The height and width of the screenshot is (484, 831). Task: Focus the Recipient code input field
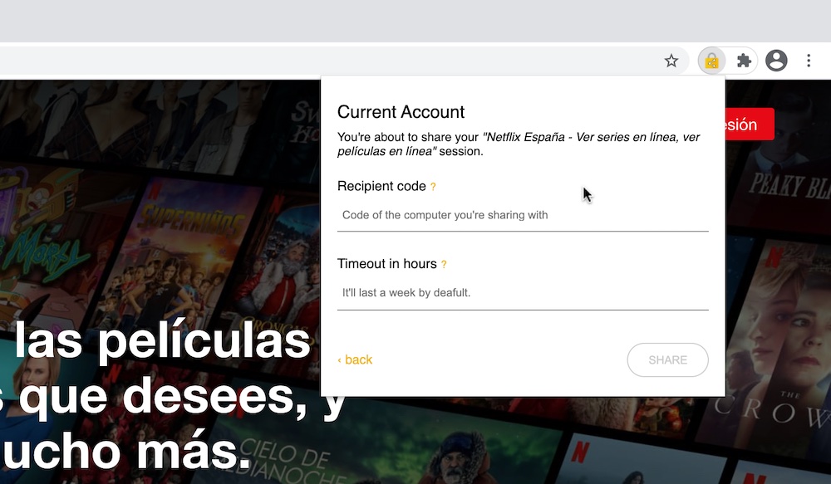522,215
